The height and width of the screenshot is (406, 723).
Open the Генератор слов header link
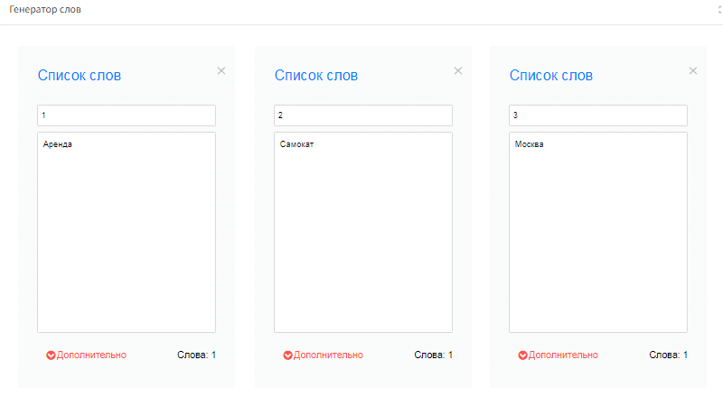point(45,9)
